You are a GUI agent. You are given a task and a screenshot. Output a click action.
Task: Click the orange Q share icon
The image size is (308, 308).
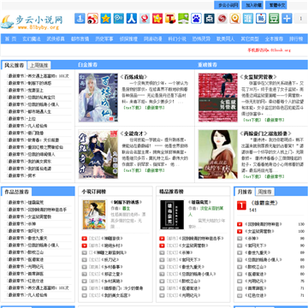pyautogui.click(x=235, y=19)
